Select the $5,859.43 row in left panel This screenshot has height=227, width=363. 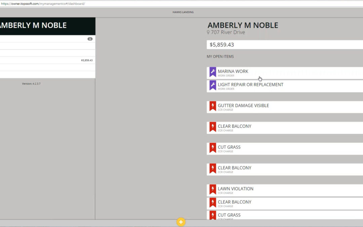click(47, 60)
